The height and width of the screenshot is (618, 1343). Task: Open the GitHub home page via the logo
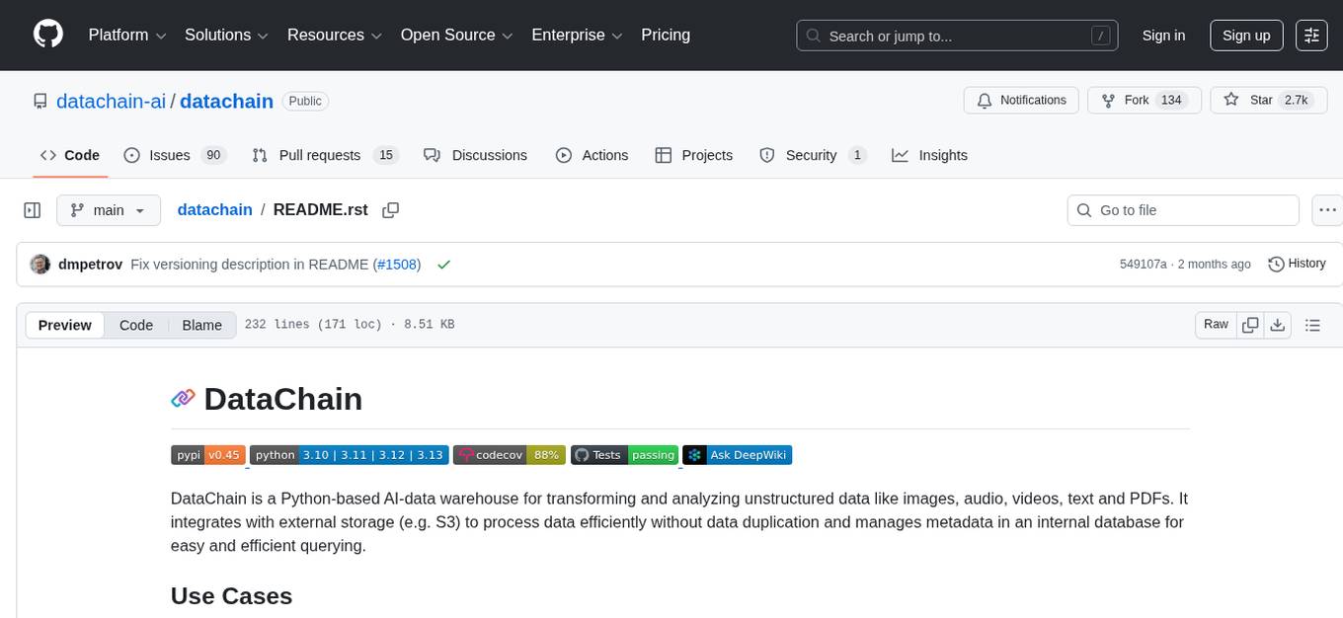[47, 35]
